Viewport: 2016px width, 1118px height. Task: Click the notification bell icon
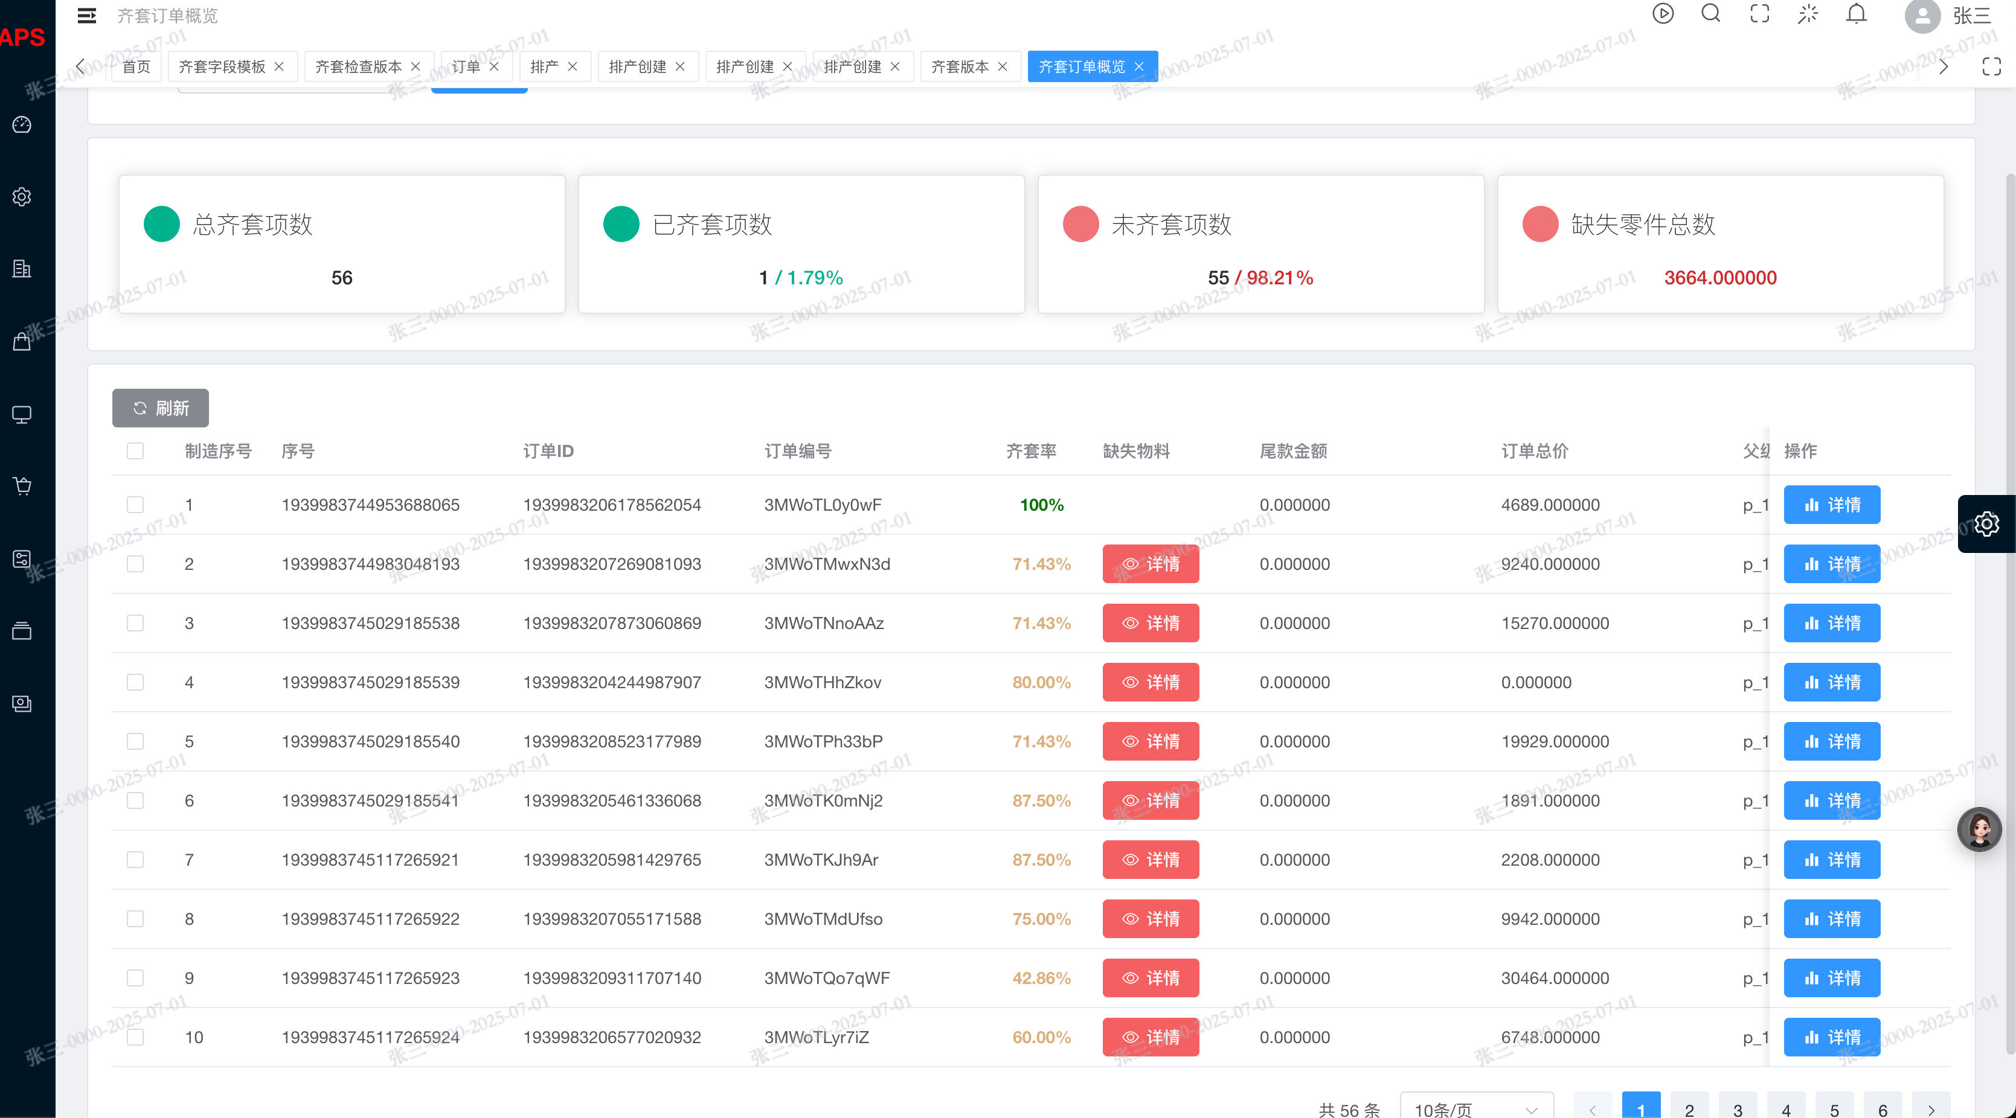(1857, 14)
